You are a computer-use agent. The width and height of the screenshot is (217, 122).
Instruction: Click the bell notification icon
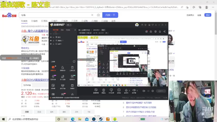(x=160, y=31)
